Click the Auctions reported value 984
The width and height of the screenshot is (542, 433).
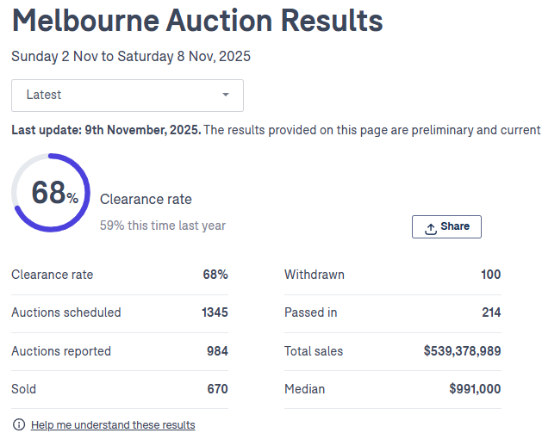coord(217,351)
